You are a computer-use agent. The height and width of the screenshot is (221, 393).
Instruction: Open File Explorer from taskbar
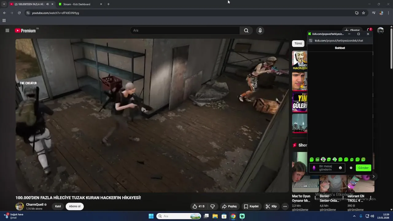point(215,216)
